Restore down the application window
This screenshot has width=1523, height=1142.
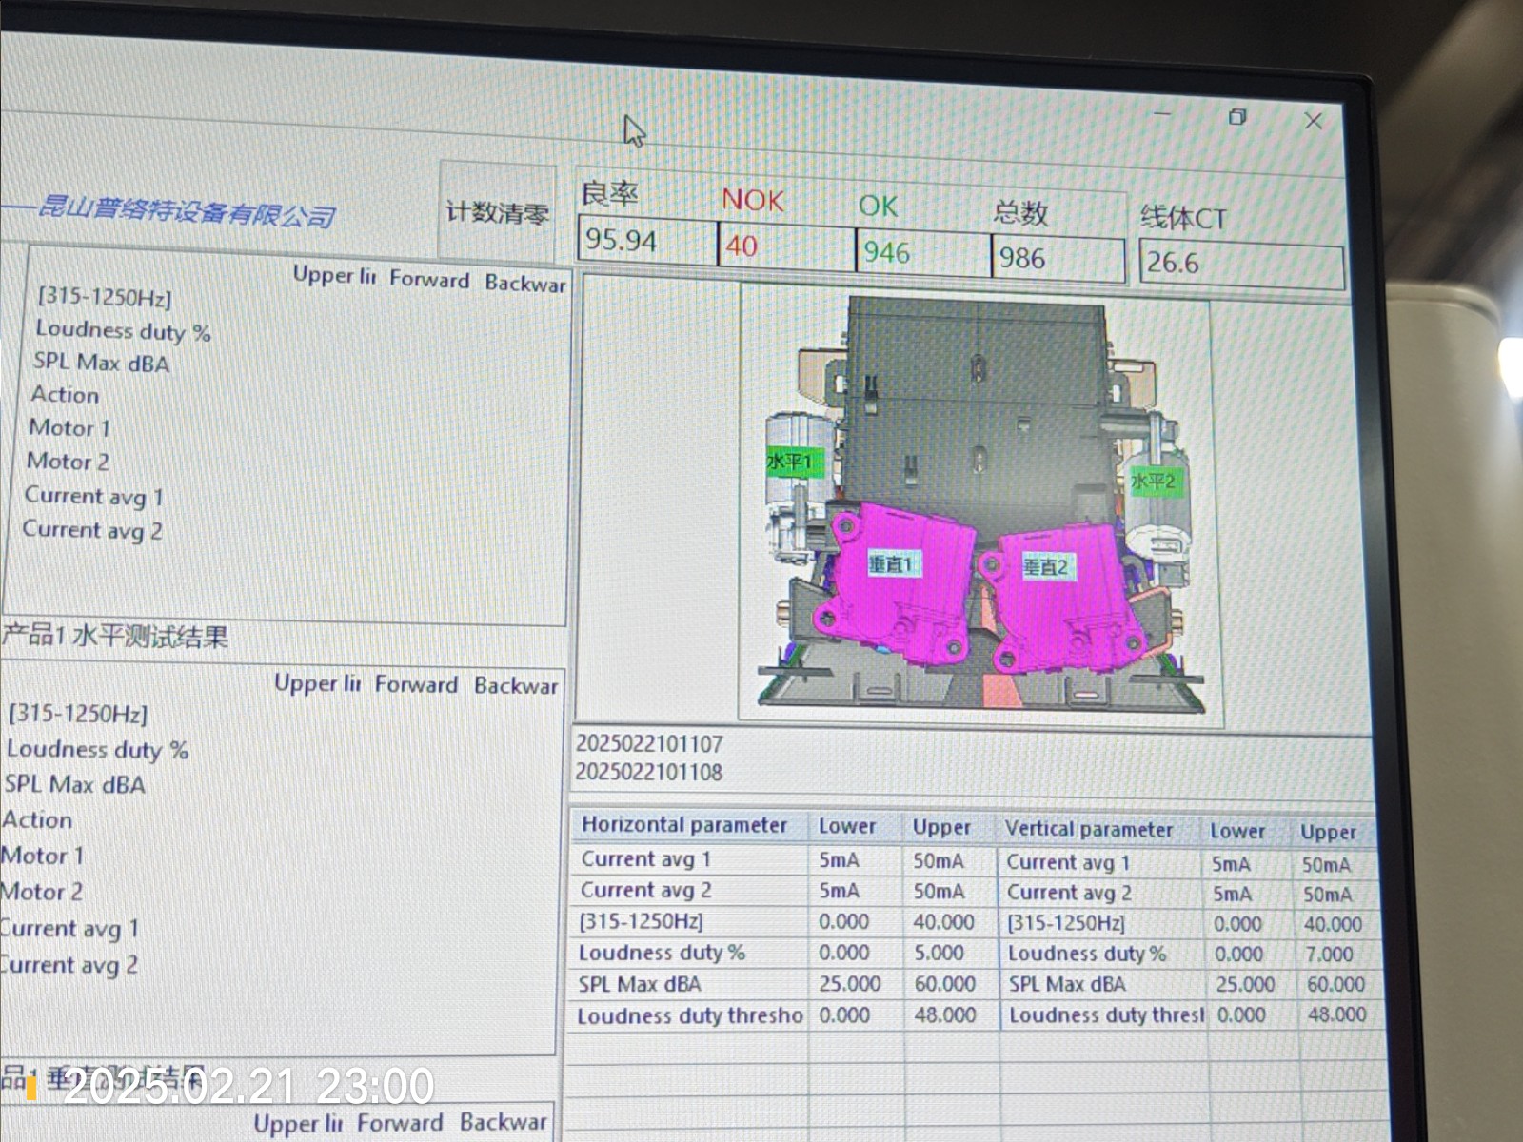coord(1237,117)
